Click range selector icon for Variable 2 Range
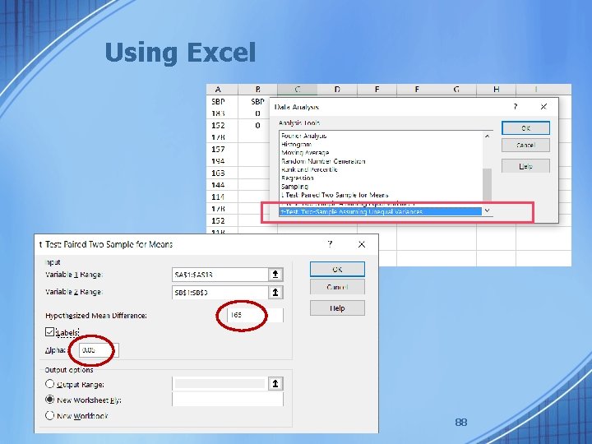 (x=275, y=292)
